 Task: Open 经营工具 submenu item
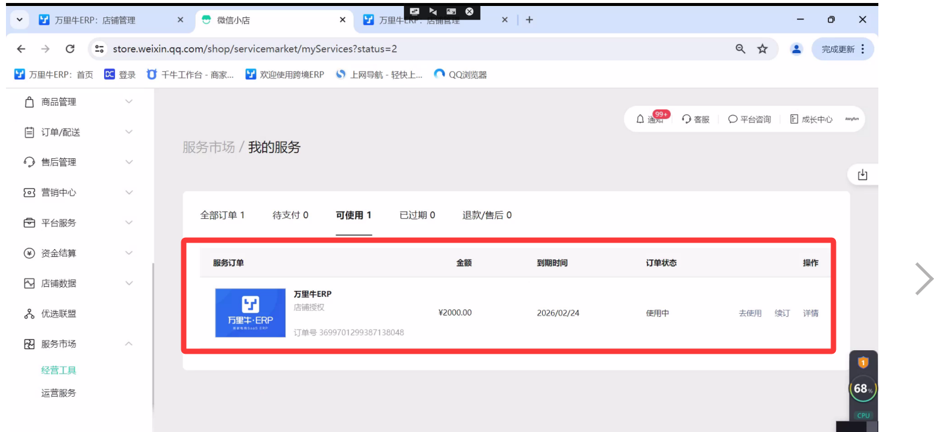tap(59, 370)
